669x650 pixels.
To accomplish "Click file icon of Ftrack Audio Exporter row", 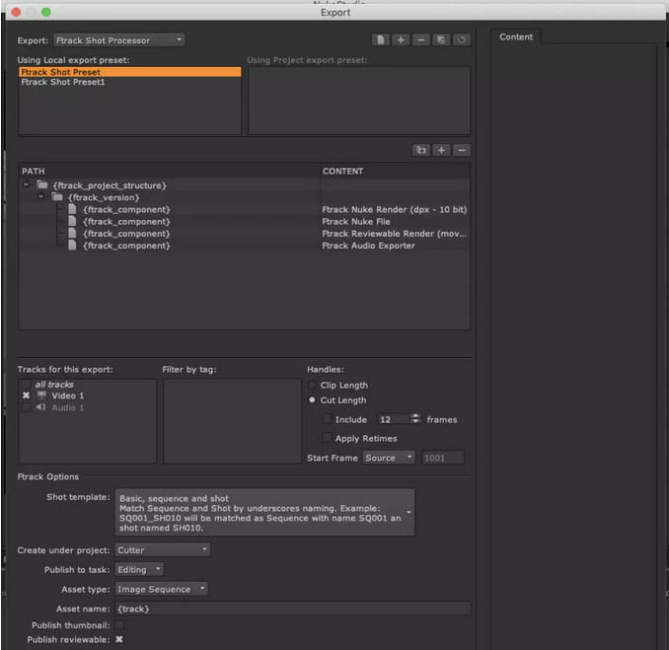I will tap(73, 246).
